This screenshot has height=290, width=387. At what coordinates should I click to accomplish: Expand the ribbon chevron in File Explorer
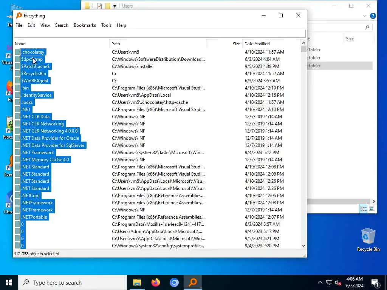click(365, 16)
